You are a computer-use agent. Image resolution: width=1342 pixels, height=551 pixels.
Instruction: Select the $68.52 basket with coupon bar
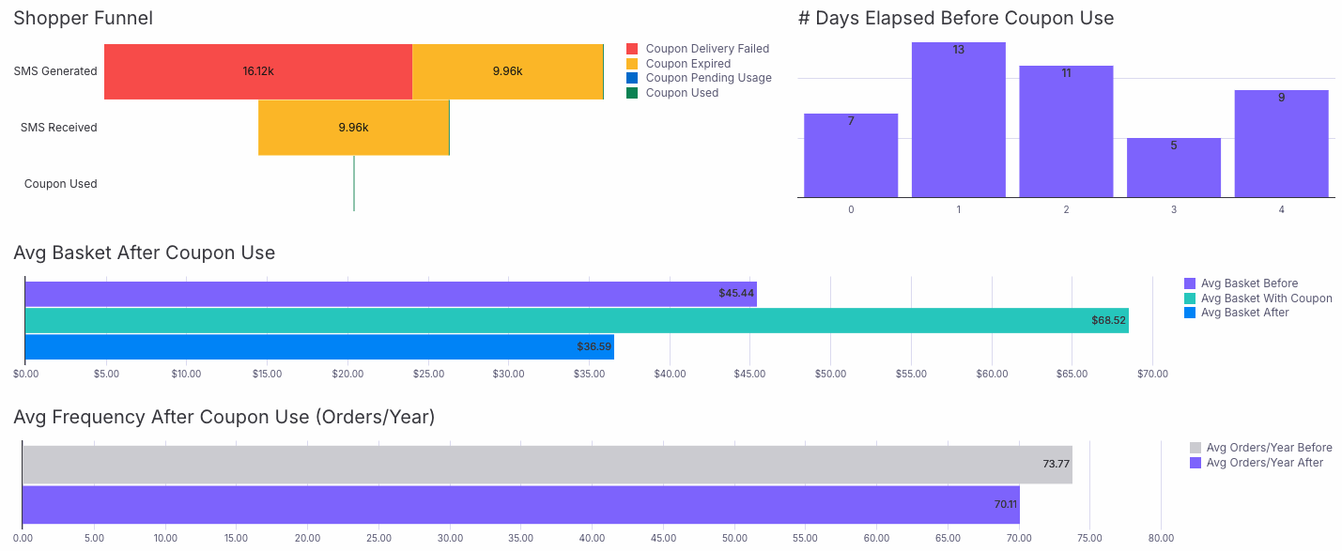coord(577,320)
